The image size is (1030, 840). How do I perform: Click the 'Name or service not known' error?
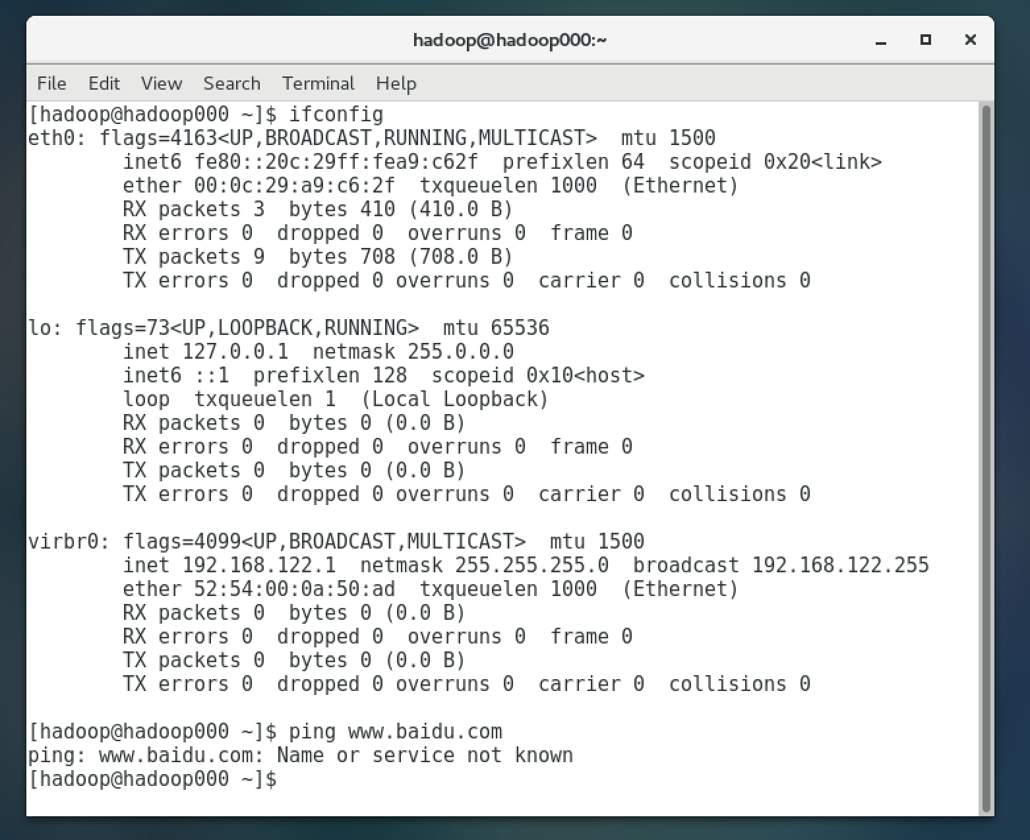tap(425, 755)
